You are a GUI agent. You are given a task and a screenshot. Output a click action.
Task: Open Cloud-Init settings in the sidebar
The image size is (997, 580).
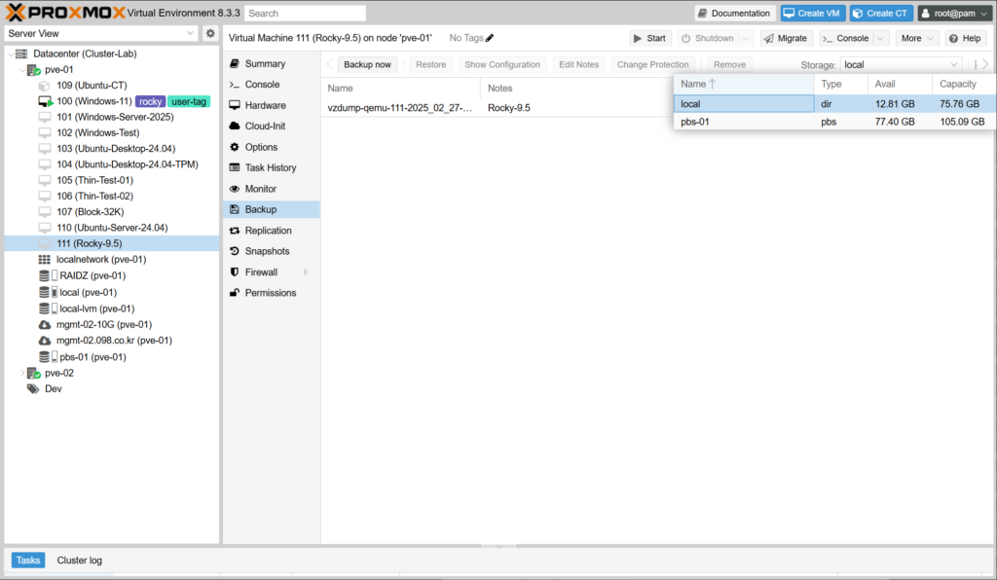point(264,127)
